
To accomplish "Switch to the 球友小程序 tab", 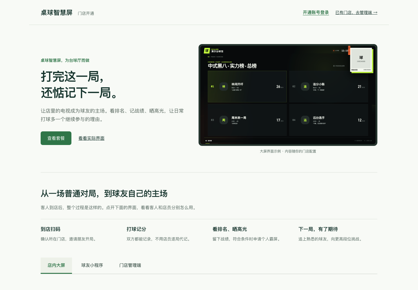I will point(92,265).
